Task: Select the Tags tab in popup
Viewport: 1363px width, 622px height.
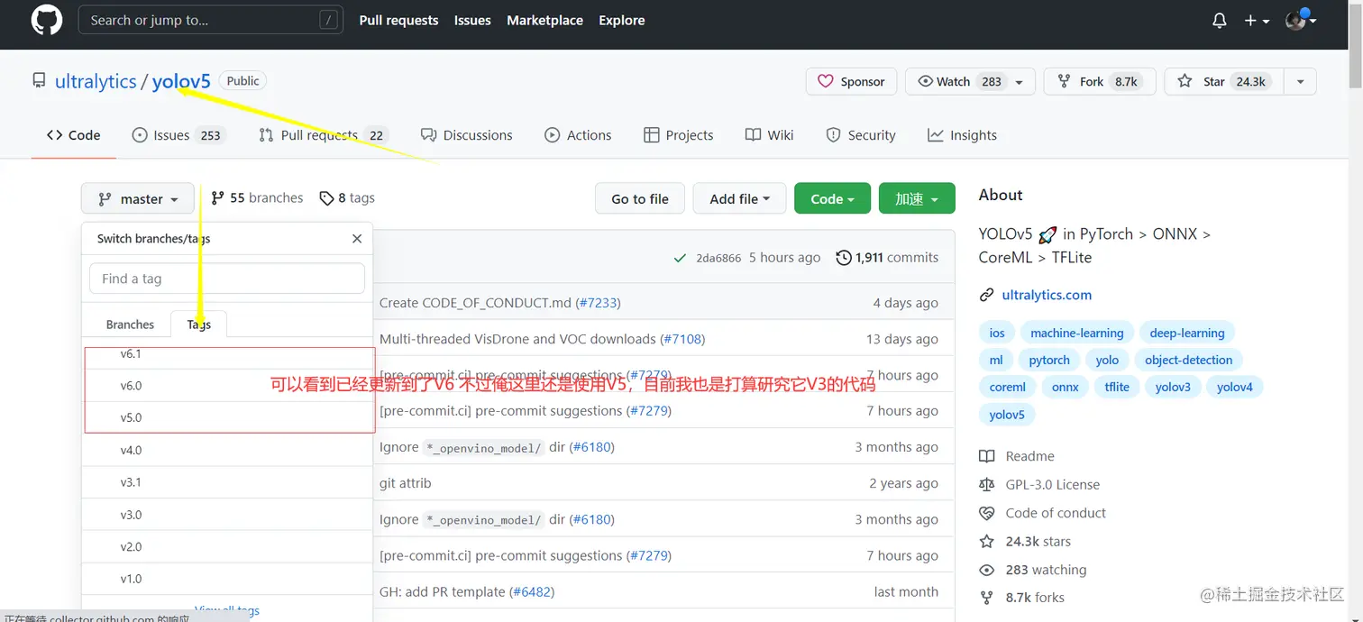Action: click(x=199, y=325)
